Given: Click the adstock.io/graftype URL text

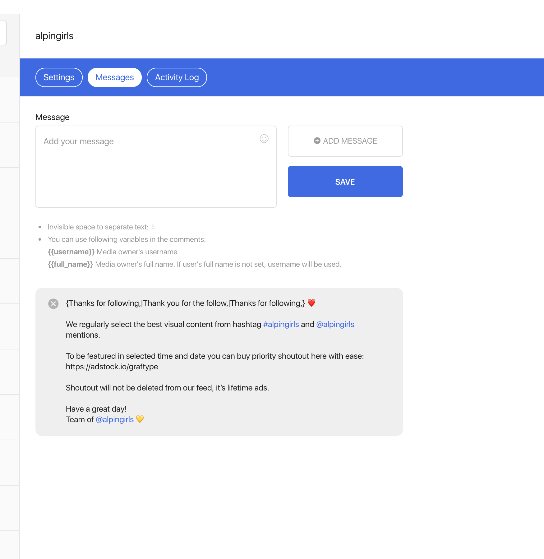Looking at the screenshot, I should [112, 367].
